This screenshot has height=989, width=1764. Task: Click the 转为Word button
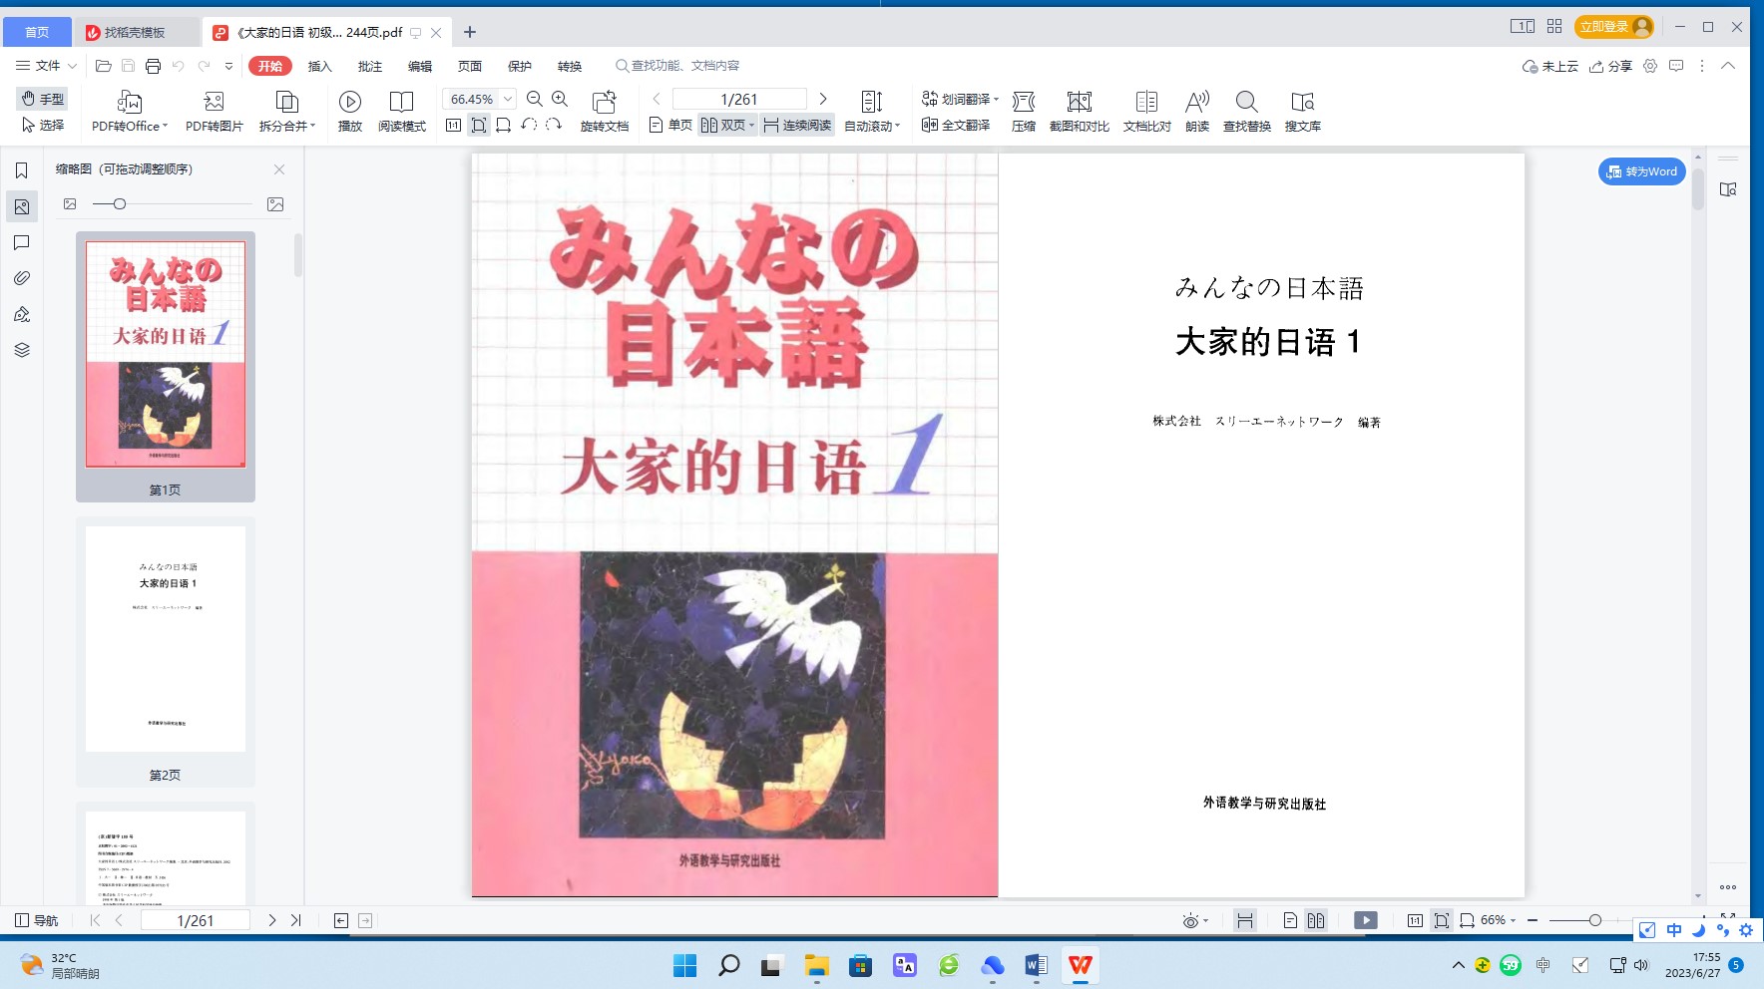(1641, 171)
